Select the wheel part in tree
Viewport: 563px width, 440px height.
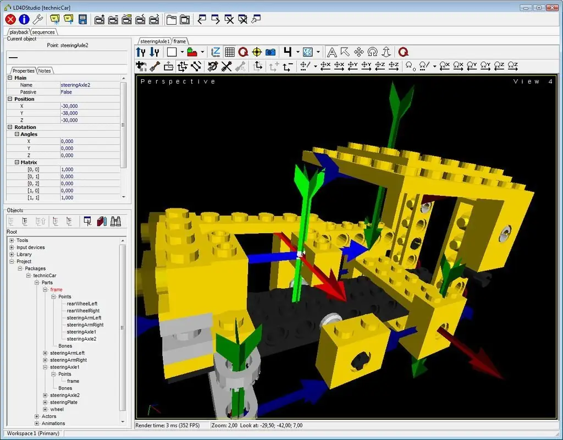pyautogui.click(x=57, y=409)
